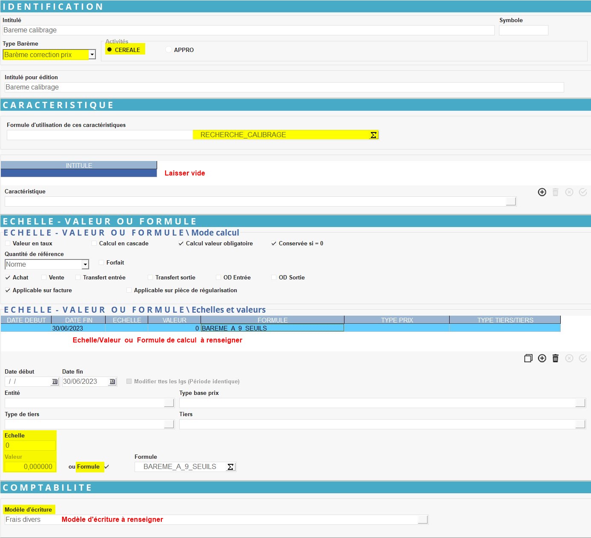The width and height of the screenshot is (591, 538).
Task: Click the trash icon in the Echelles et valeurs toolbar
Action: click(x=555, y=358)
